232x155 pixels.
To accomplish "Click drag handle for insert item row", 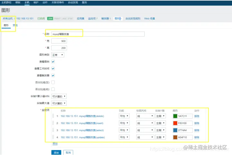I will click(53, 123).
